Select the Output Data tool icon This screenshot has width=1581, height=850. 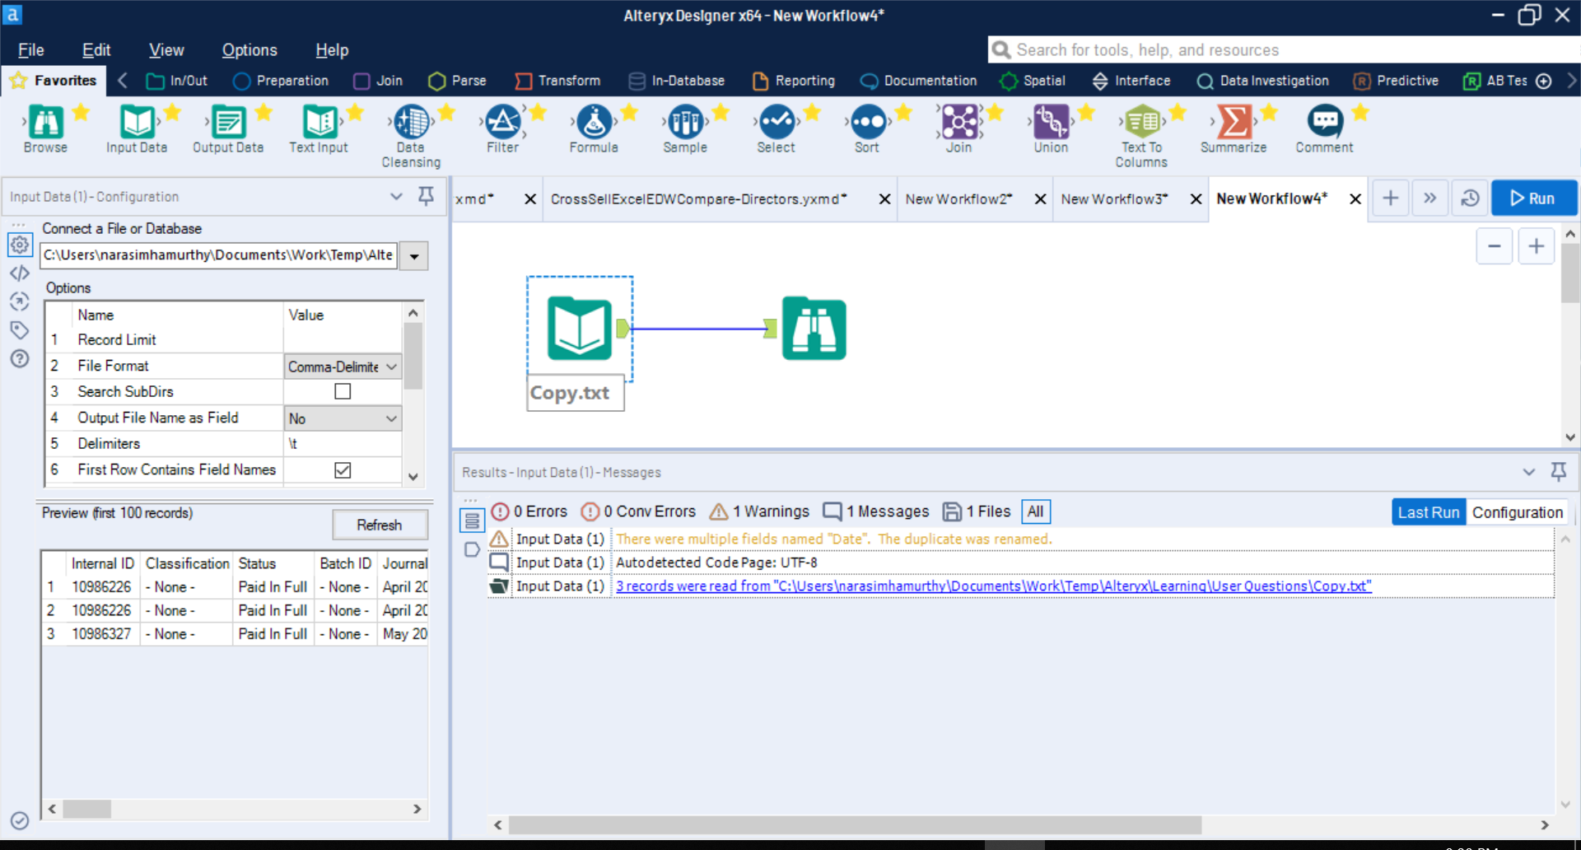[x=228, y=122]
